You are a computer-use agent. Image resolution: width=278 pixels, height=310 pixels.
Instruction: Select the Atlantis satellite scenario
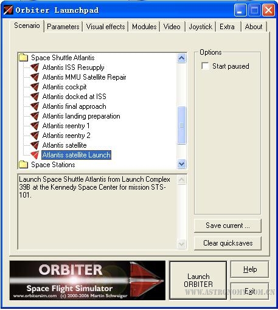click(64, 145)
